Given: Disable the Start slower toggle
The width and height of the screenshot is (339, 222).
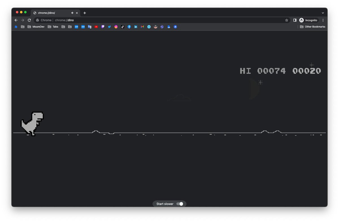Looking at the screenshot, I should click(x=180, y=204).
